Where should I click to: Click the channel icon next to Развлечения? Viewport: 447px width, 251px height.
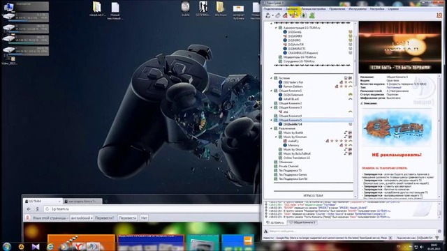point(276,128)
